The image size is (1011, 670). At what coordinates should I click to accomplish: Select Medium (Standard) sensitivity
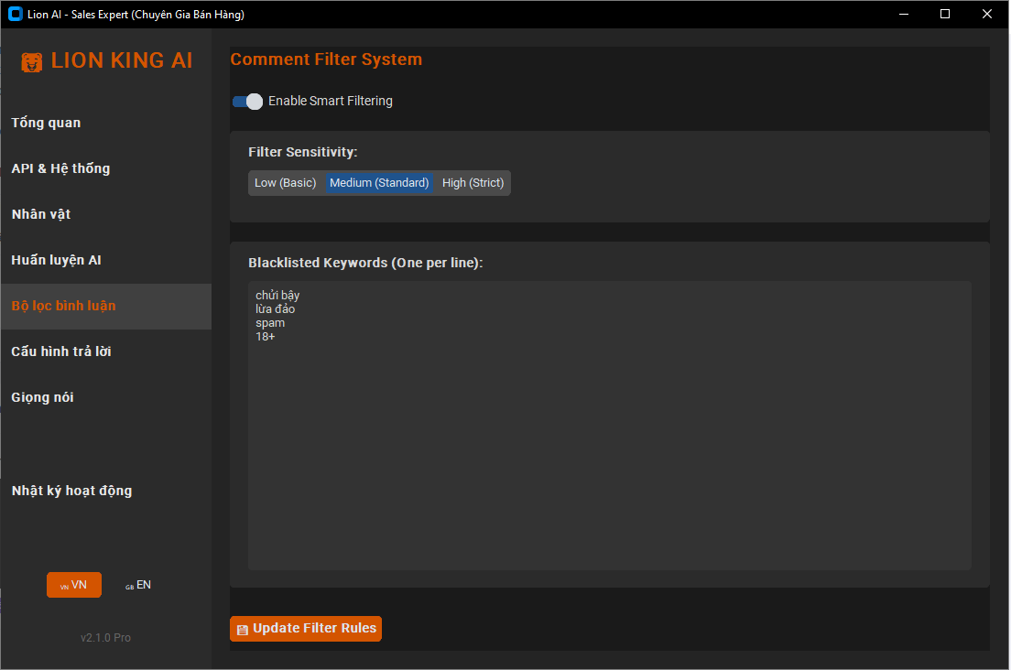point(379,183)
